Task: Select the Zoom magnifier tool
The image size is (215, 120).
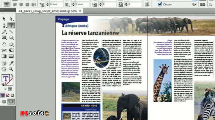Action: click(11, 69)
